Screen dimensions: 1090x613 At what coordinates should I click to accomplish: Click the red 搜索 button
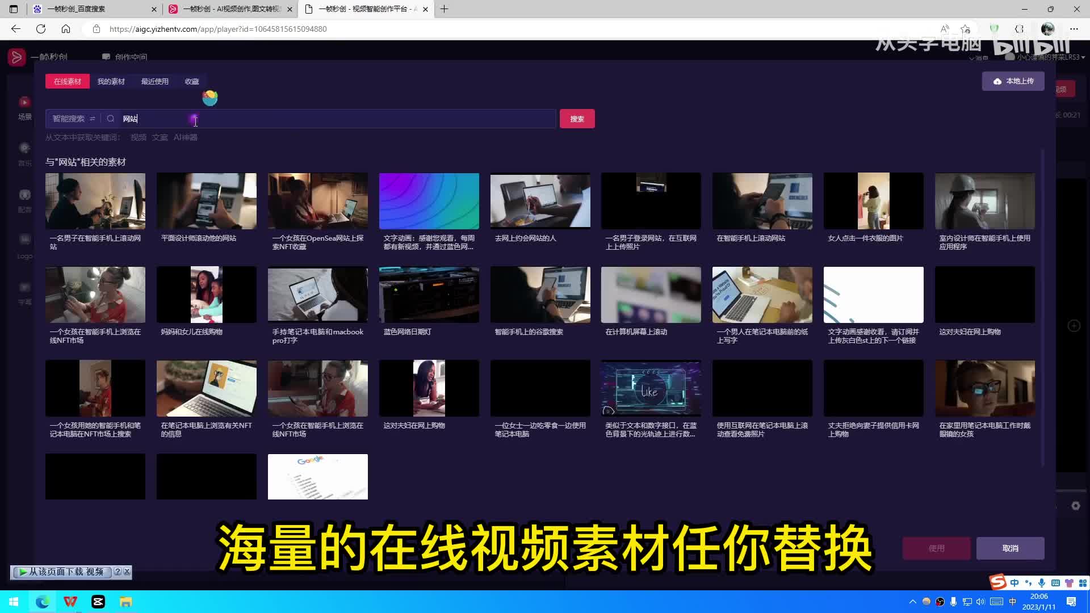577,119
